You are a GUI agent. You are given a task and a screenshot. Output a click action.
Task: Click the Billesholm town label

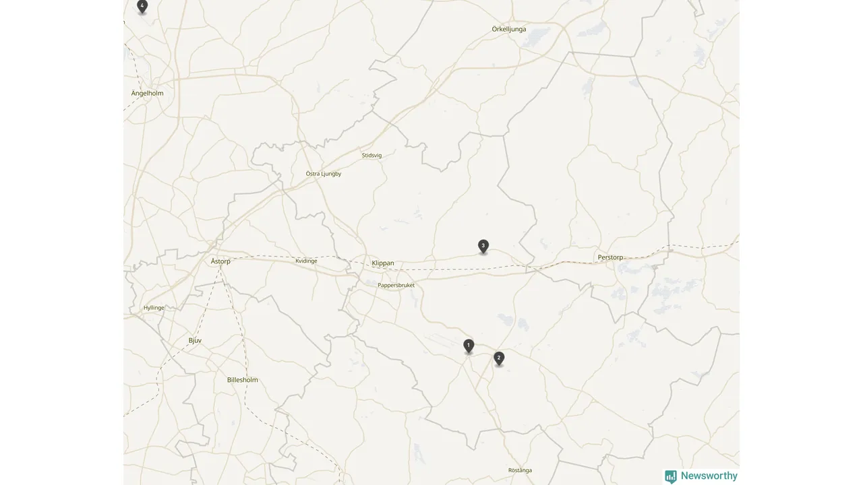click(x=243, y=380)
